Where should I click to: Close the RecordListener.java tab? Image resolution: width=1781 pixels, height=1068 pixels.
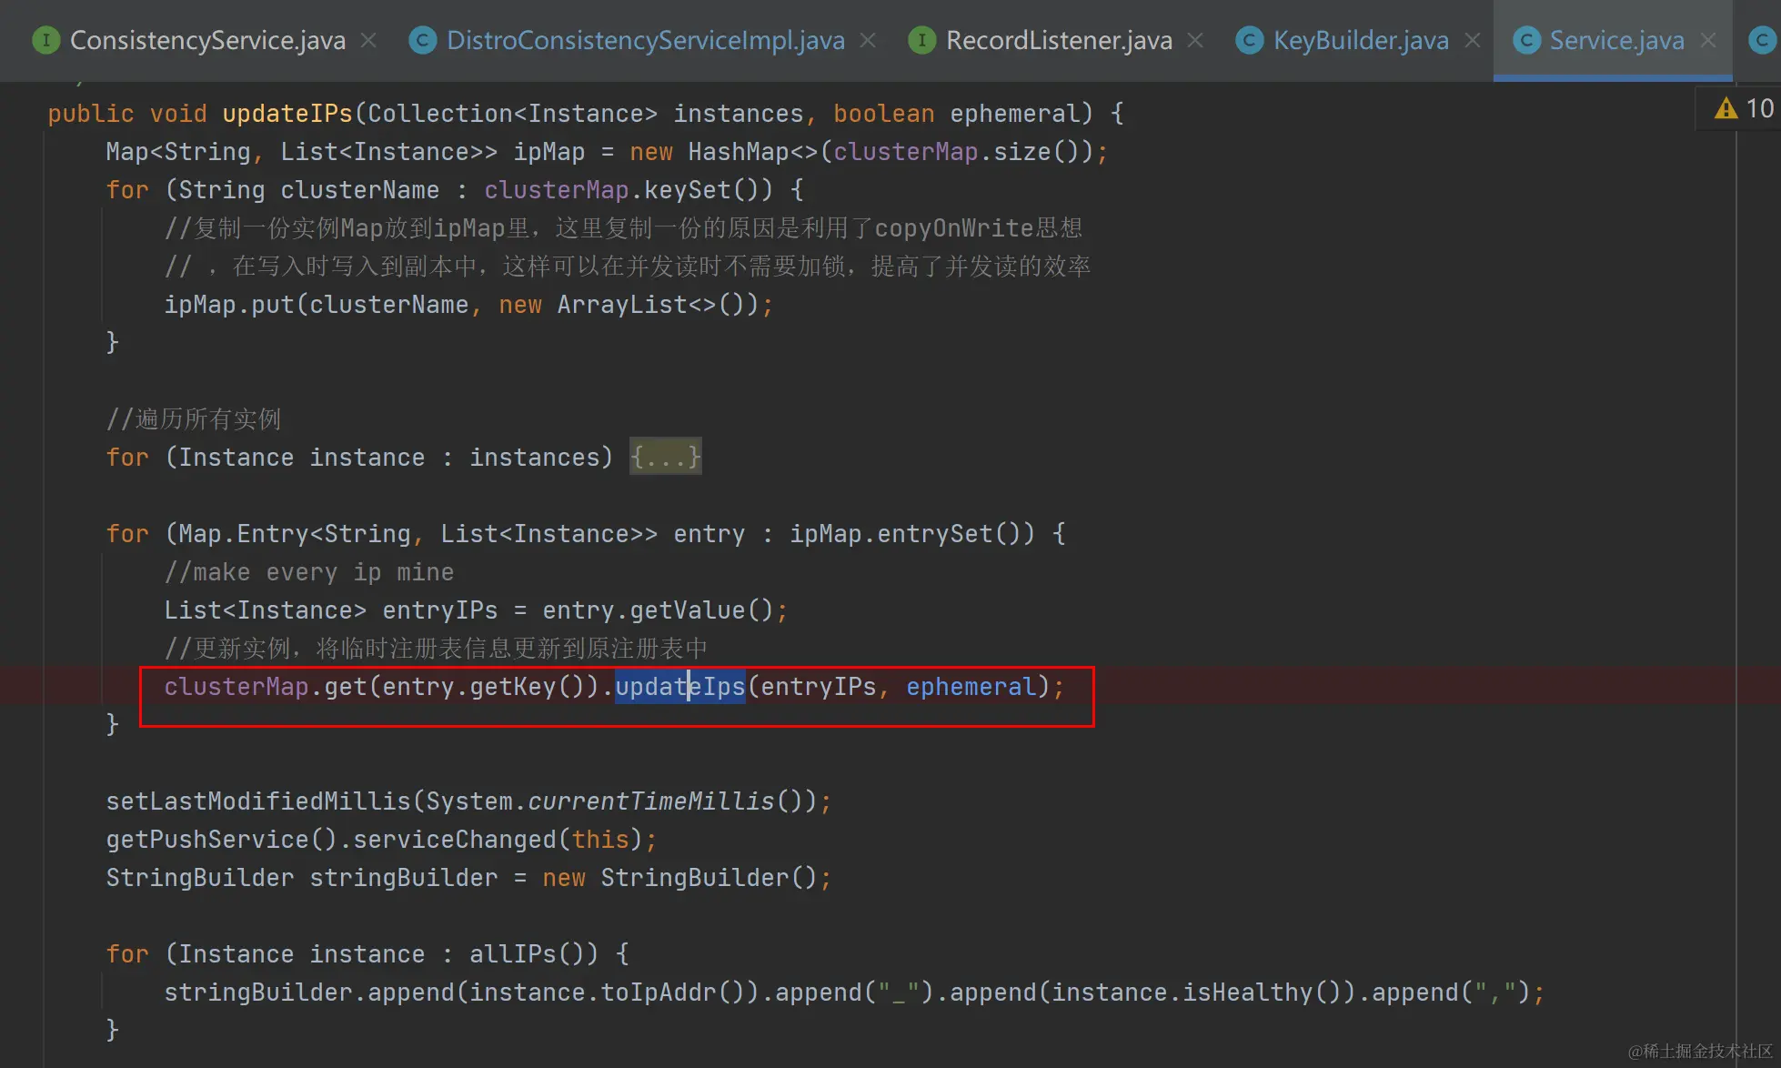[1195, 40]
